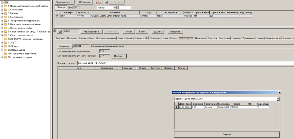Click the folder icon of Все root

coord(2,2)
